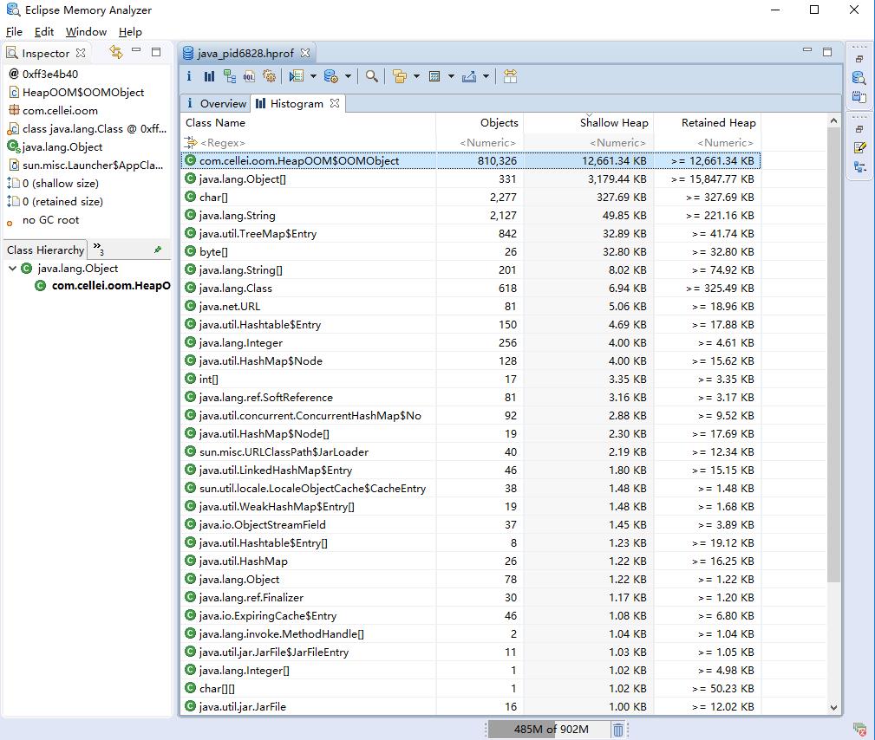Viewport: 875px width, 740px height.
Task: Open calculate retained size dropdown arrow
Action: pos(451,76)
